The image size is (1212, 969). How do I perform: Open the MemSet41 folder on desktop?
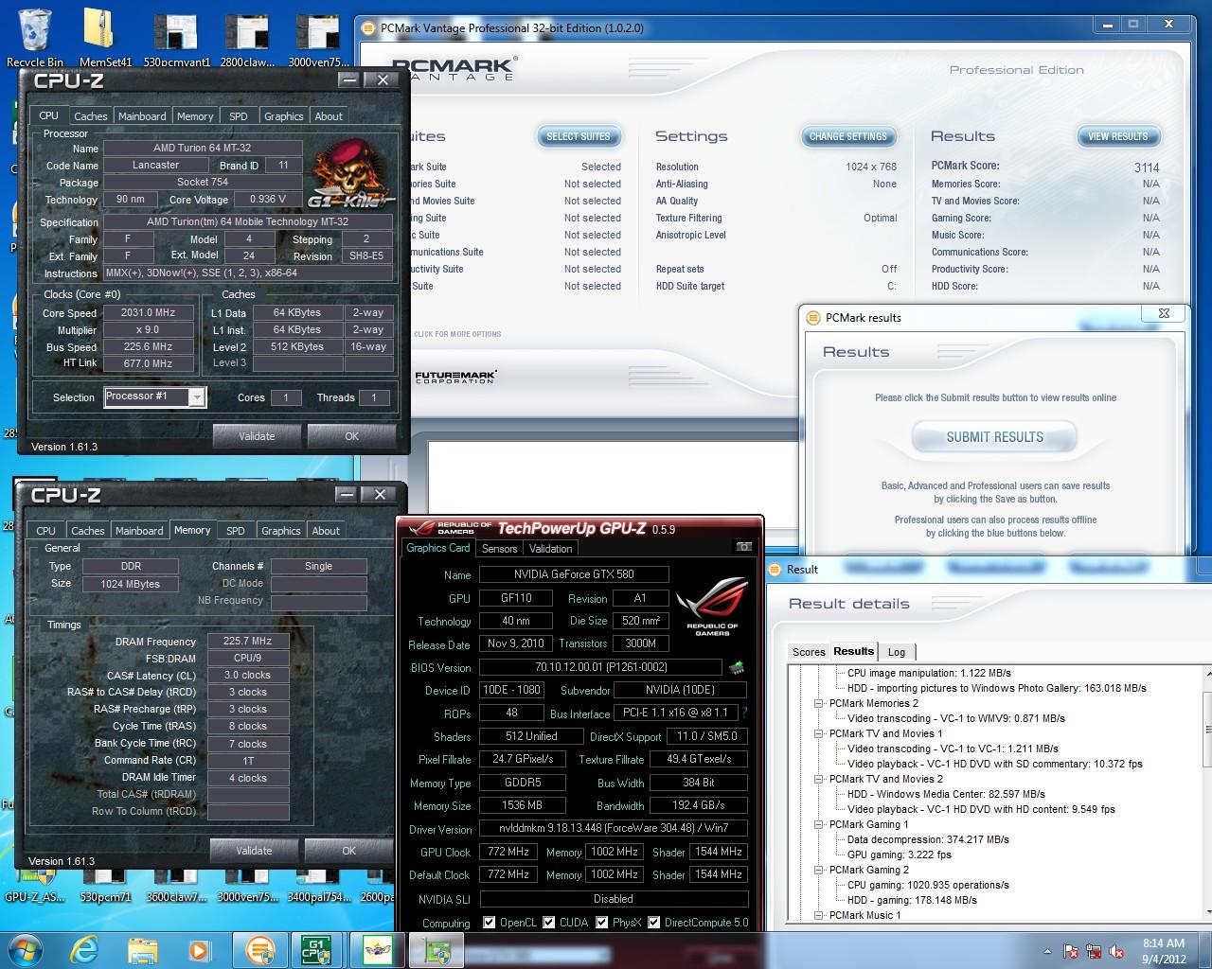(105, 38)
